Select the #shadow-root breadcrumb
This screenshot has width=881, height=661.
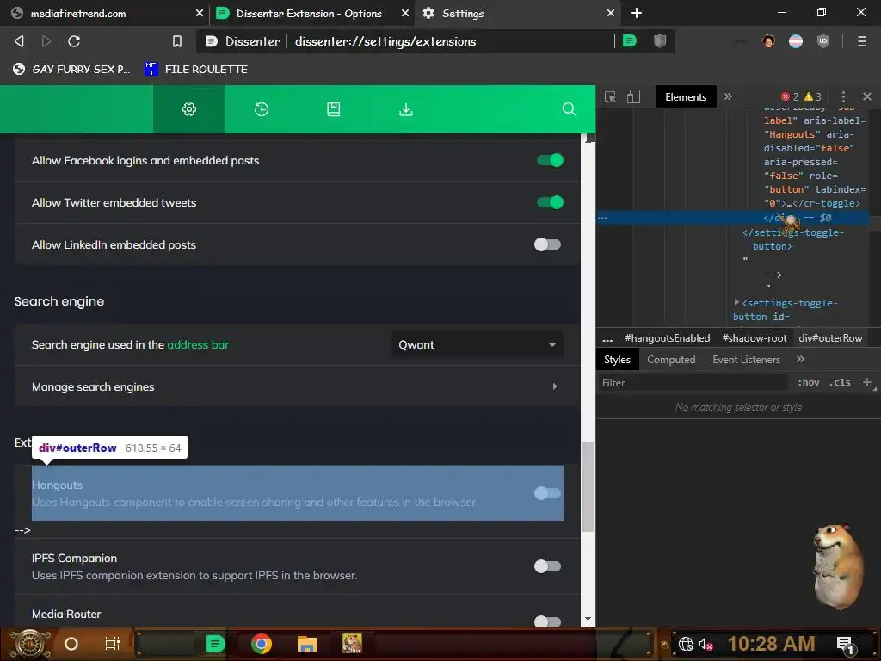(754, 338)
